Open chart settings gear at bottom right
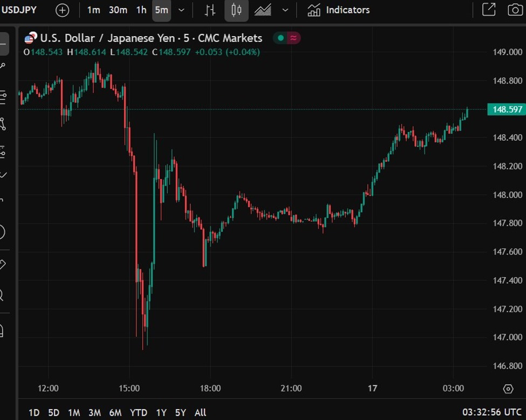526x420 pixels. [x=508, y=389]
